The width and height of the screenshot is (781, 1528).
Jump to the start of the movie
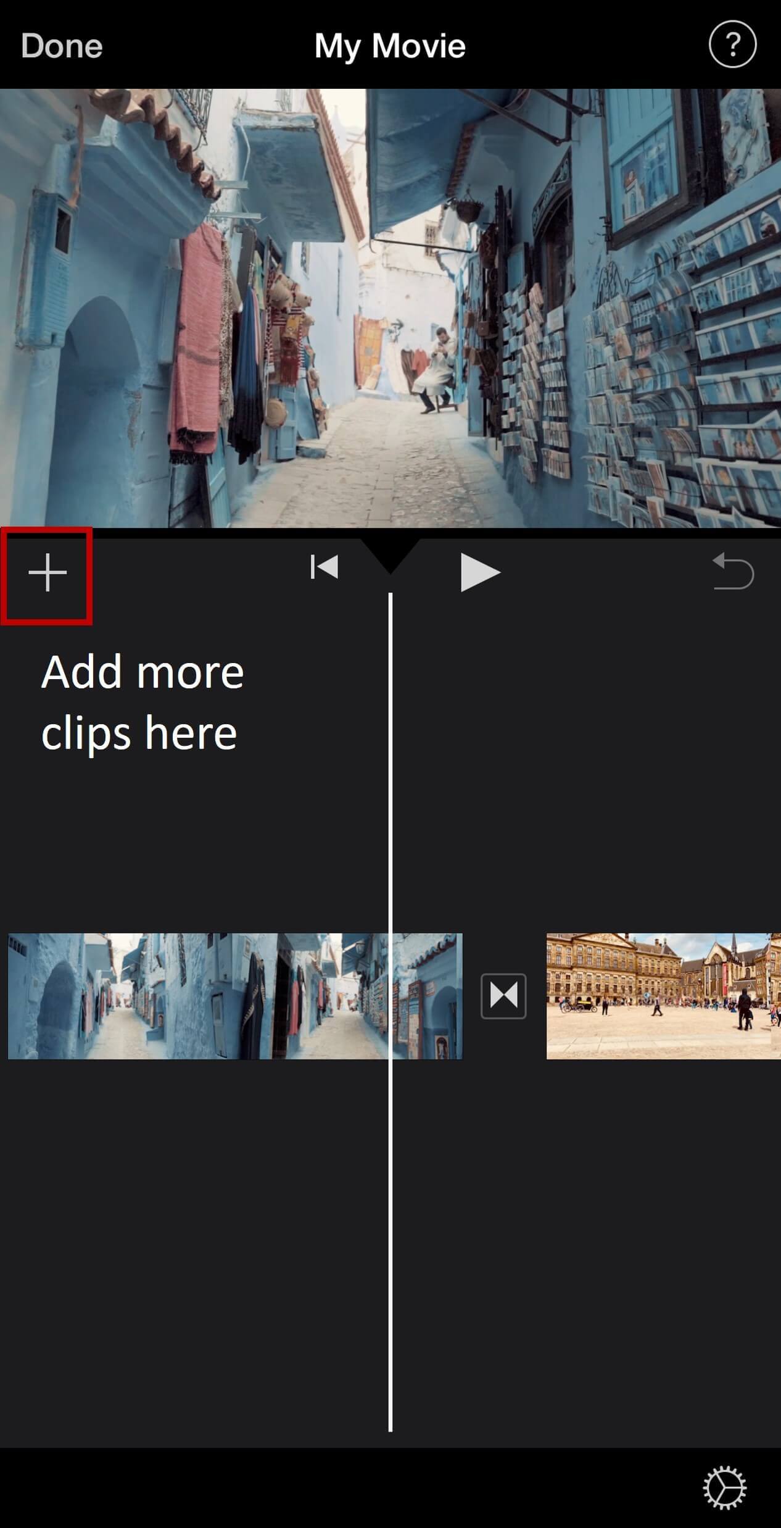click(324, 567)
